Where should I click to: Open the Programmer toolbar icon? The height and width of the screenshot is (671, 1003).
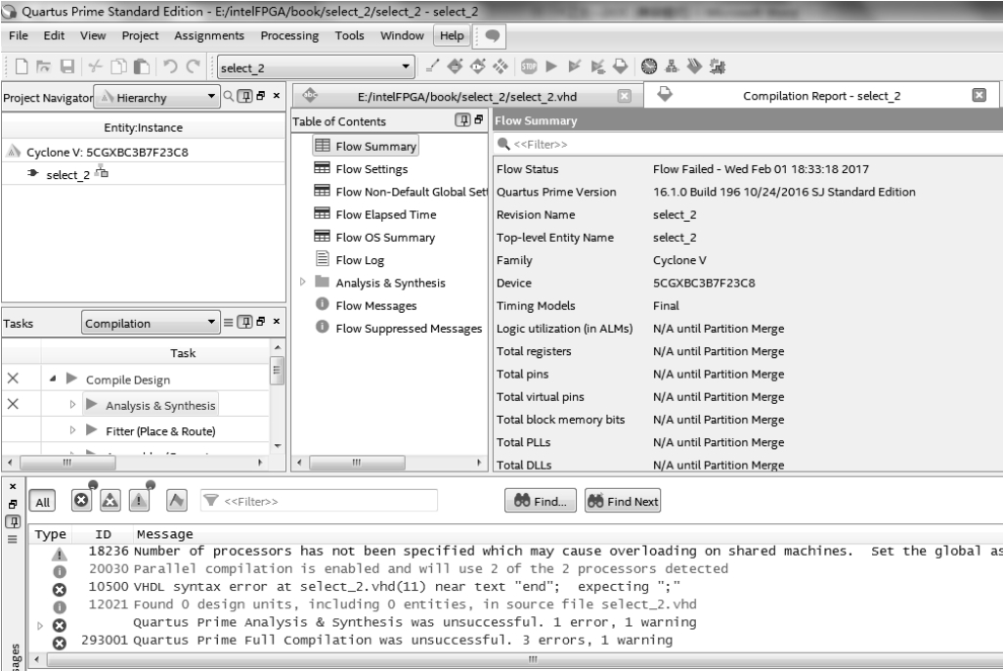click(x=694, y=66)
